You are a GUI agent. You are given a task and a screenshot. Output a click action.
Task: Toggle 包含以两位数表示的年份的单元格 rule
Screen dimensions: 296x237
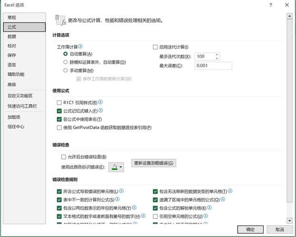pyautogui.click(x=59, y=208)
